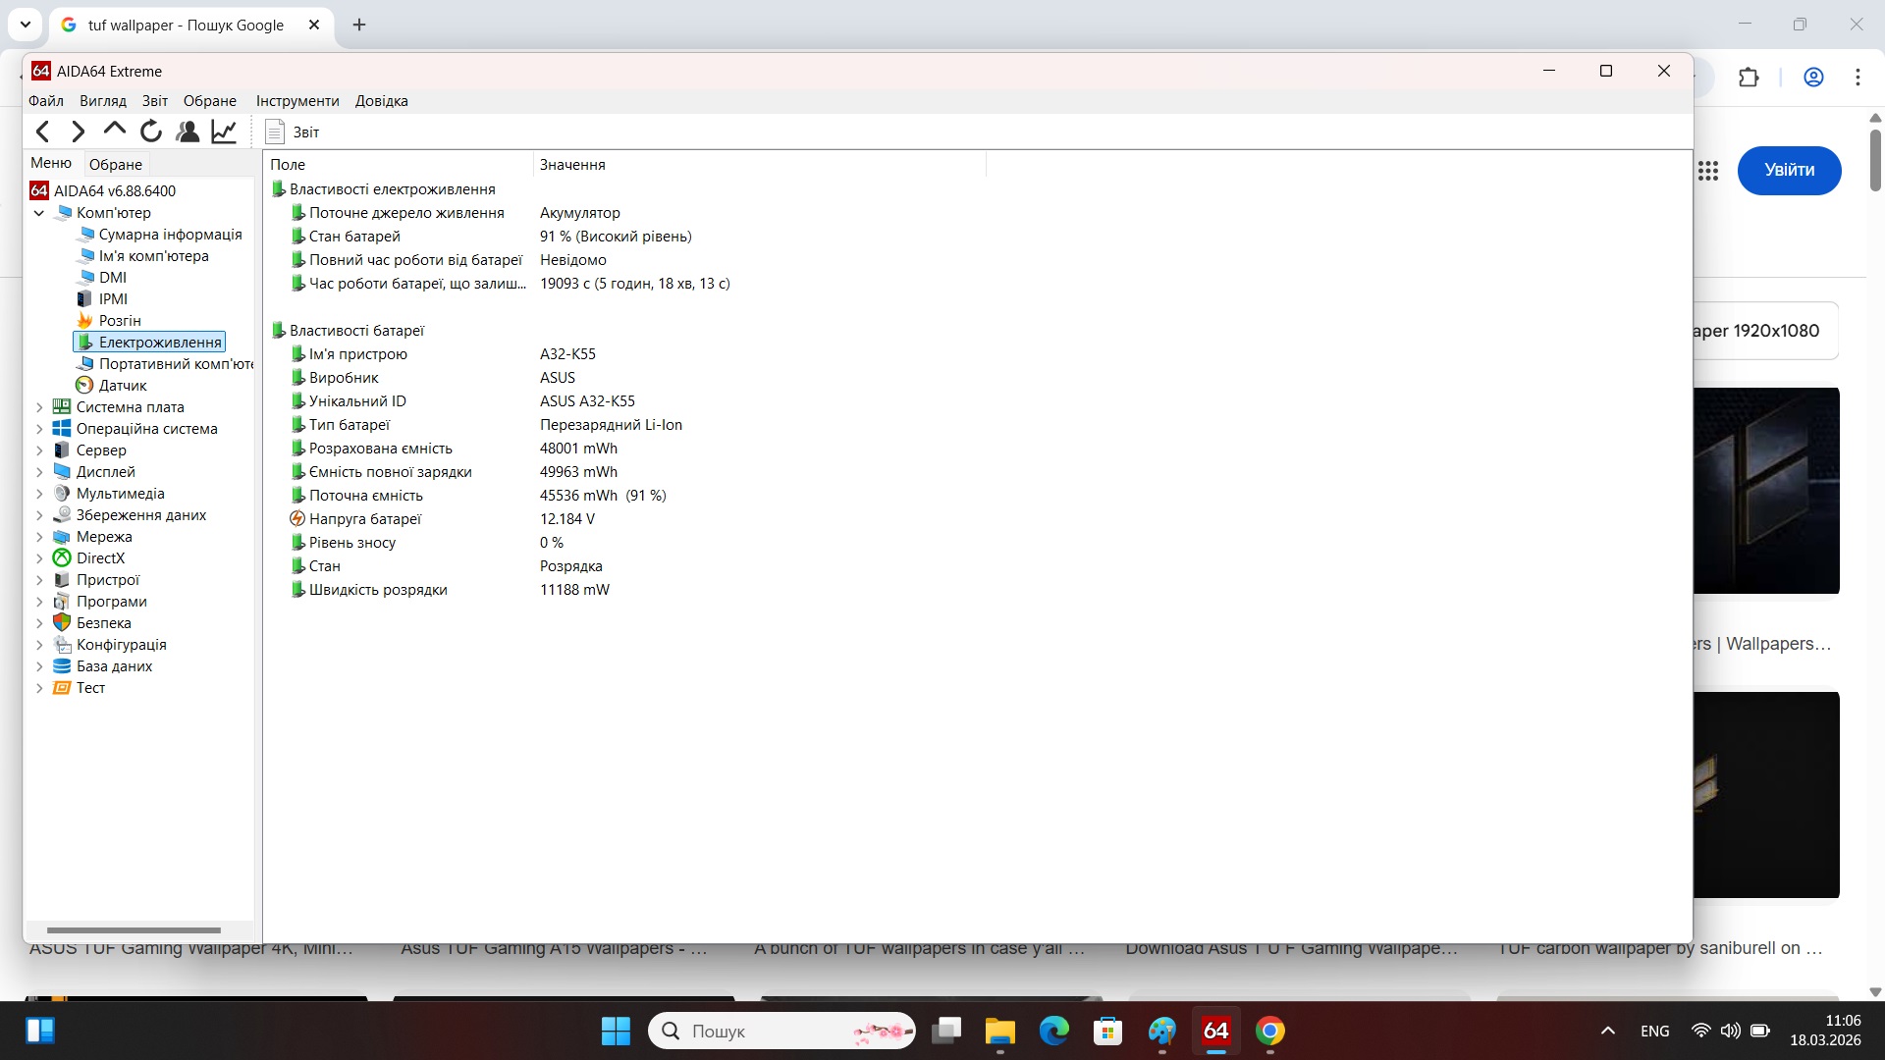1885x1060 pixels.
Task: Click the user report wizard toolbar icon
Action: click(x=188, y=131)
